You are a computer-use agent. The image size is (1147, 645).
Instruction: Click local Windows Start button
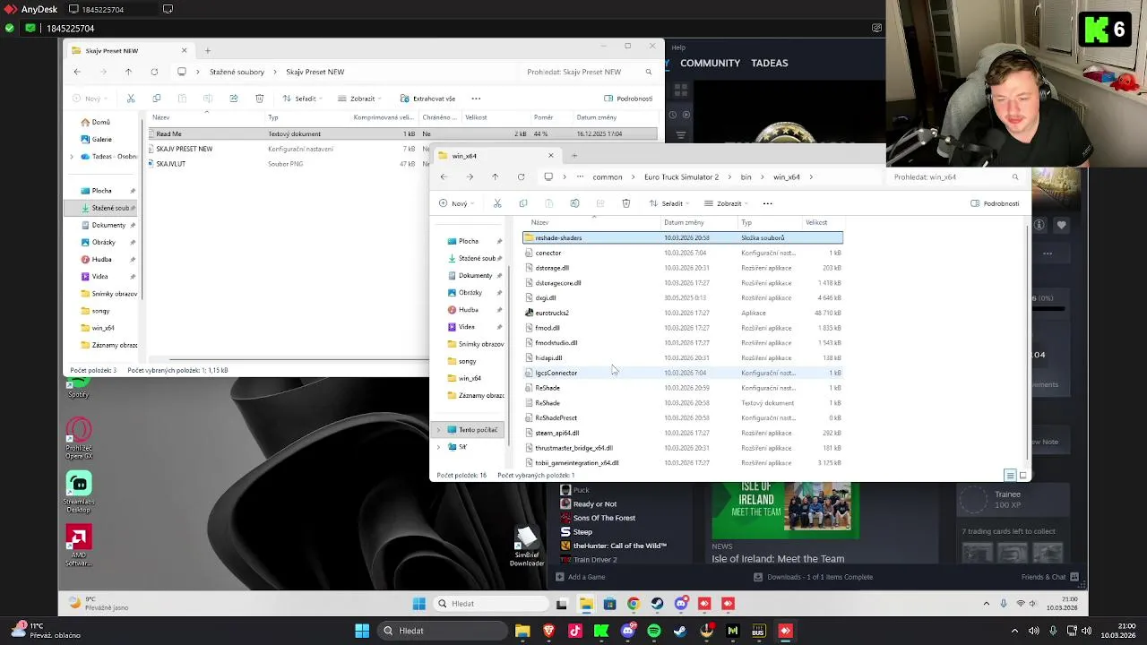coord(362,631)
